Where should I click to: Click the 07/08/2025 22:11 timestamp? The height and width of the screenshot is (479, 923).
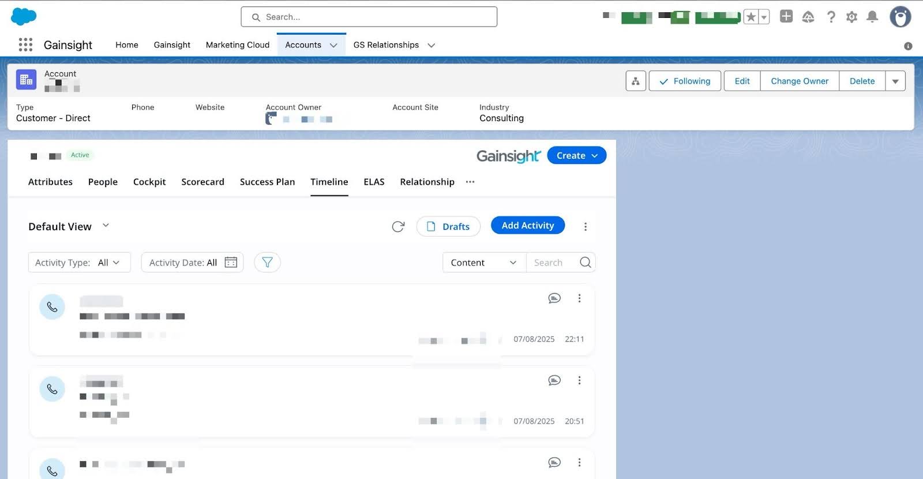(549, 339)
